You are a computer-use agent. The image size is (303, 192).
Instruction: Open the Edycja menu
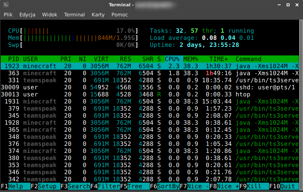pos(27,15)
